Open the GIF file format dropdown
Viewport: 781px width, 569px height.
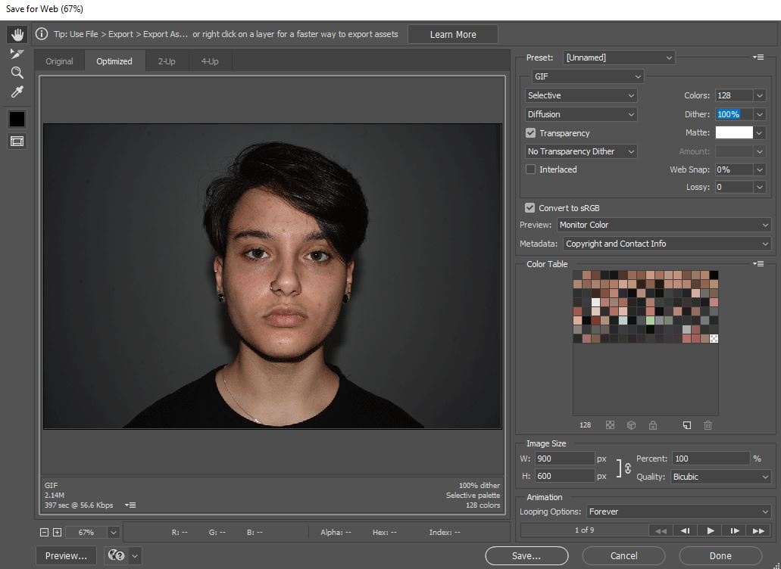click(588, 76)
